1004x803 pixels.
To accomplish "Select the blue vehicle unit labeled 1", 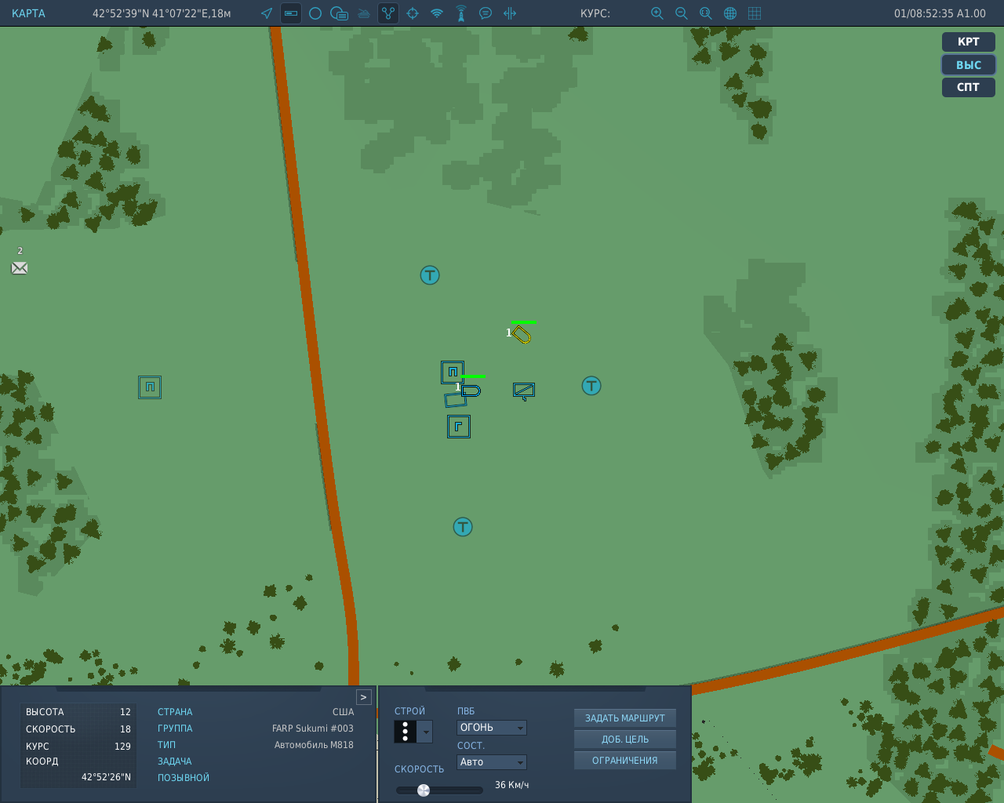I will [x=471, y=391].
